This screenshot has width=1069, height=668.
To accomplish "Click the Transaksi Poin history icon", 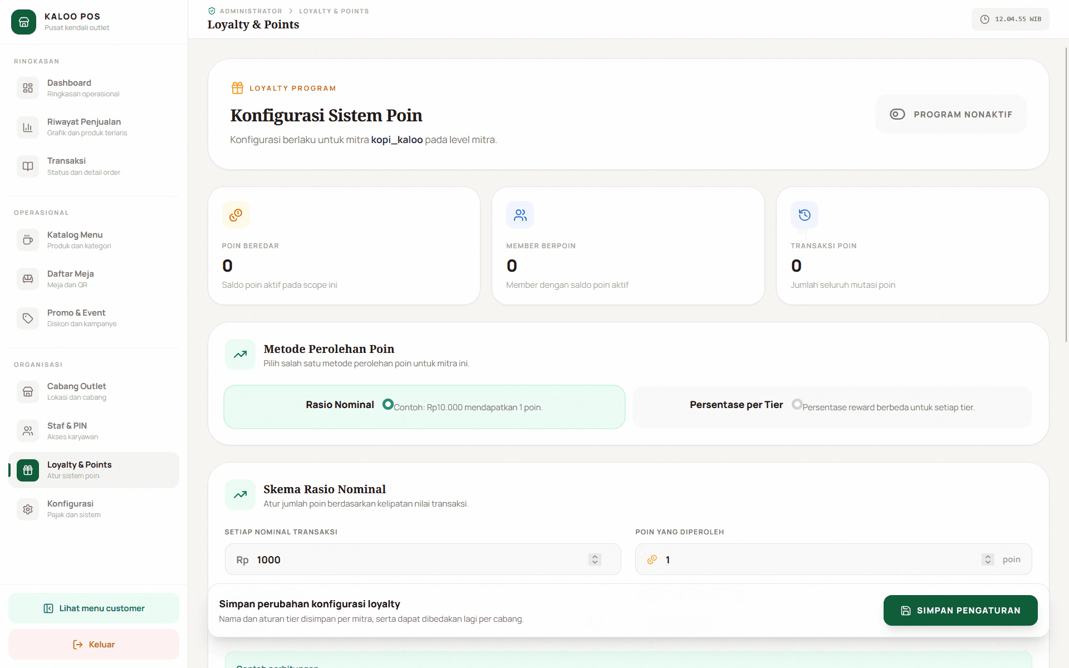I will point(805,215).
